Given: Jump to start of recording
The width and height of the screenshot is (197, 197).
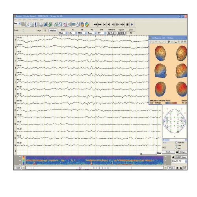Looking at the screenshot, I should (104, 24).
